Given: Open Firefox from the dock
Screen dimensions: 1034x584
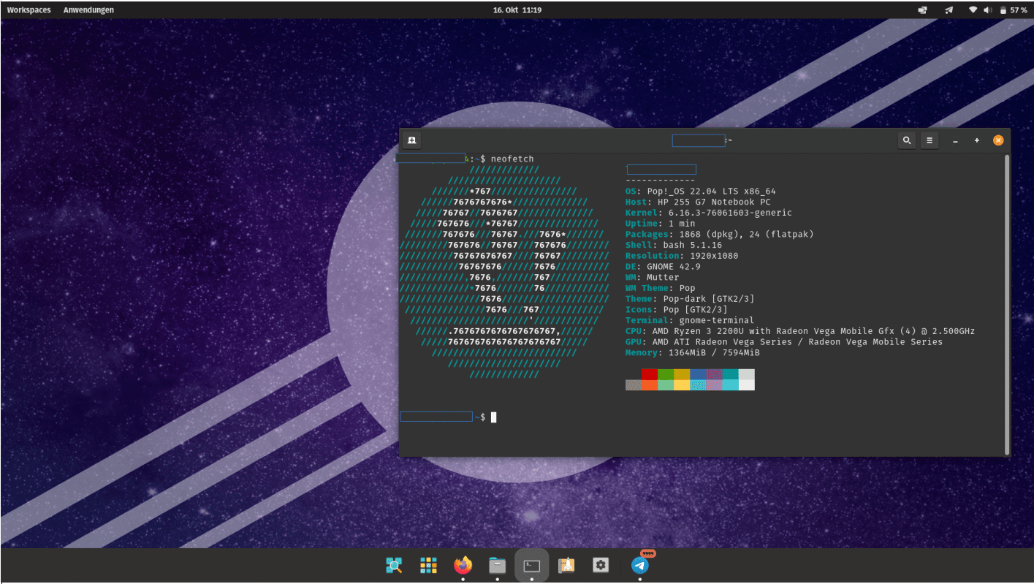Looking at the screenshot, I should tap(463, 565).
